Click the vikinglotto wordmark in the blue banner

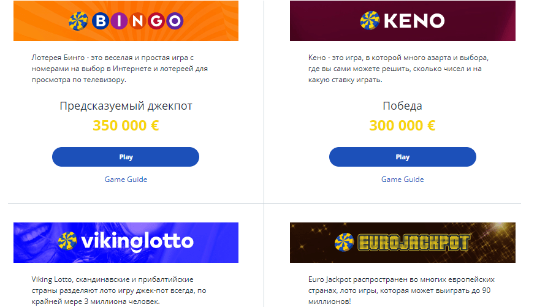136,241
